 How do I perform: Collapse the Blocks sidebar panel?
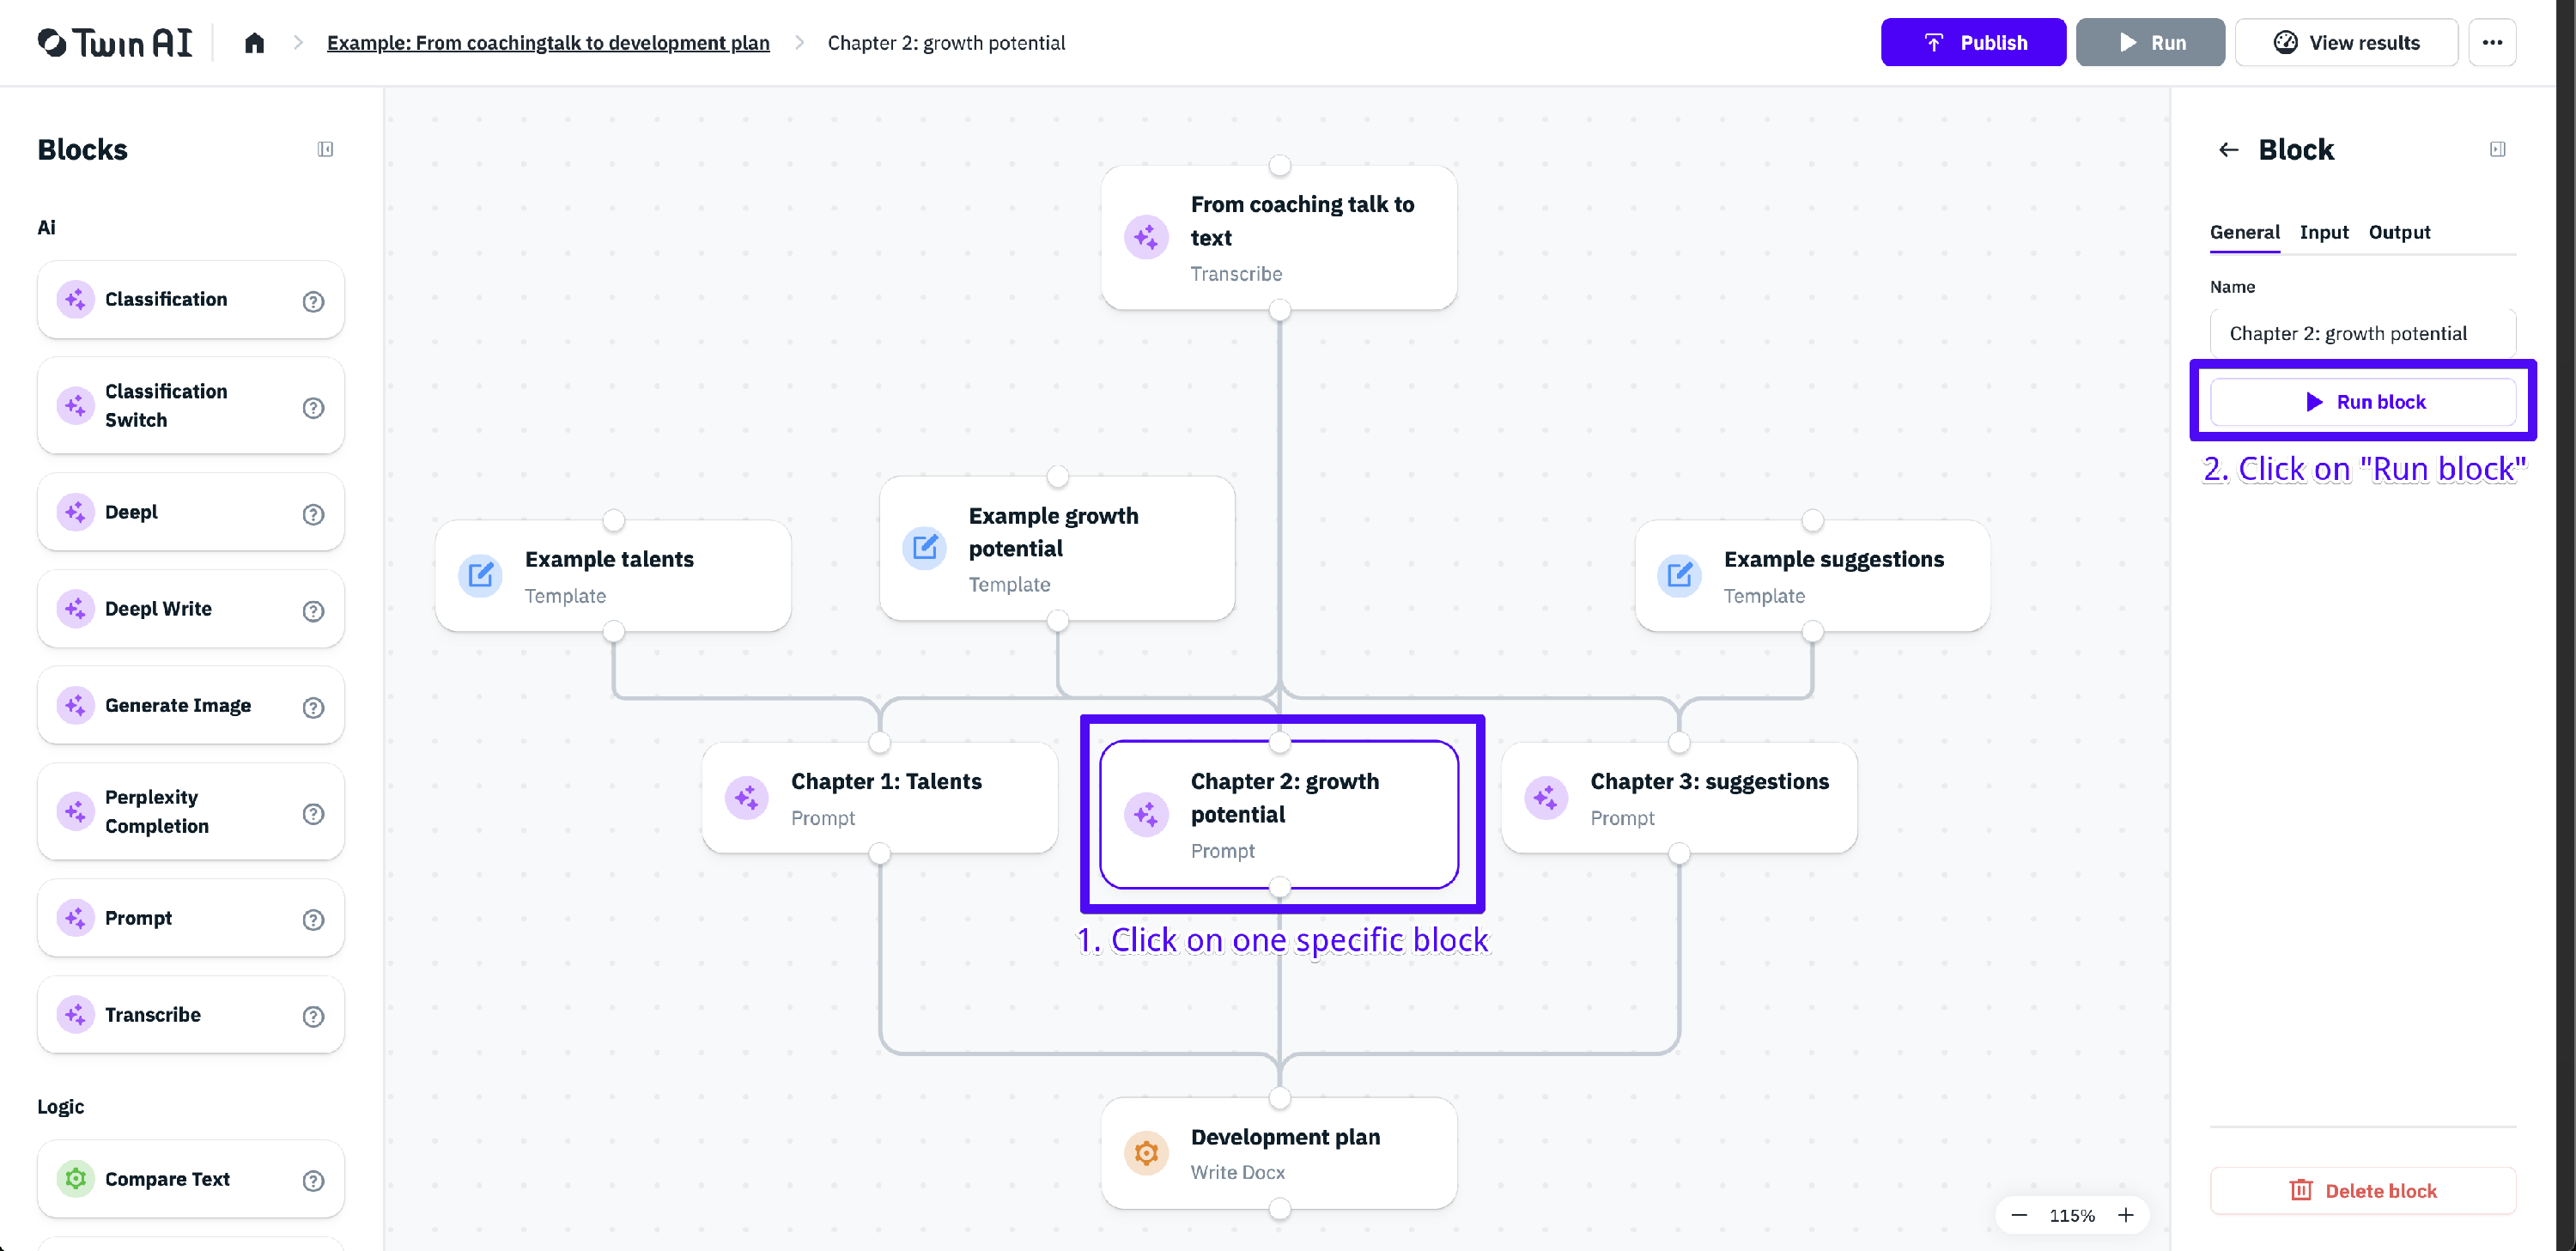click(x=325, y=149)
